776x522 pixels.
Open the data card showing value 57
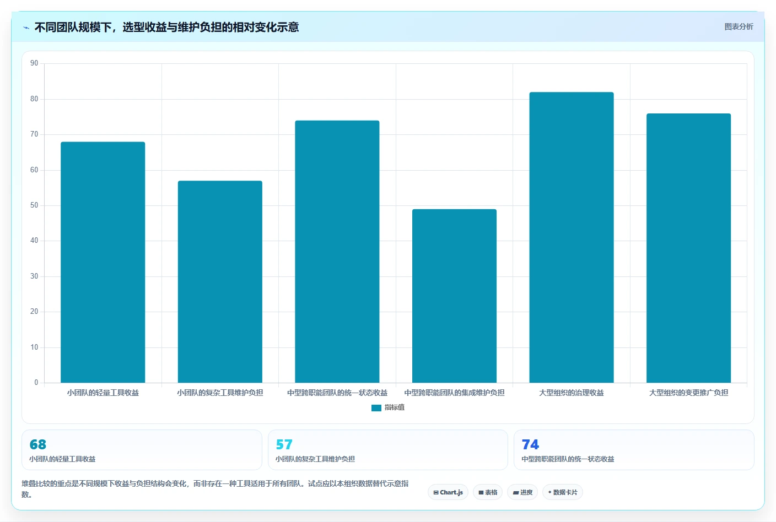coord(388,450)
